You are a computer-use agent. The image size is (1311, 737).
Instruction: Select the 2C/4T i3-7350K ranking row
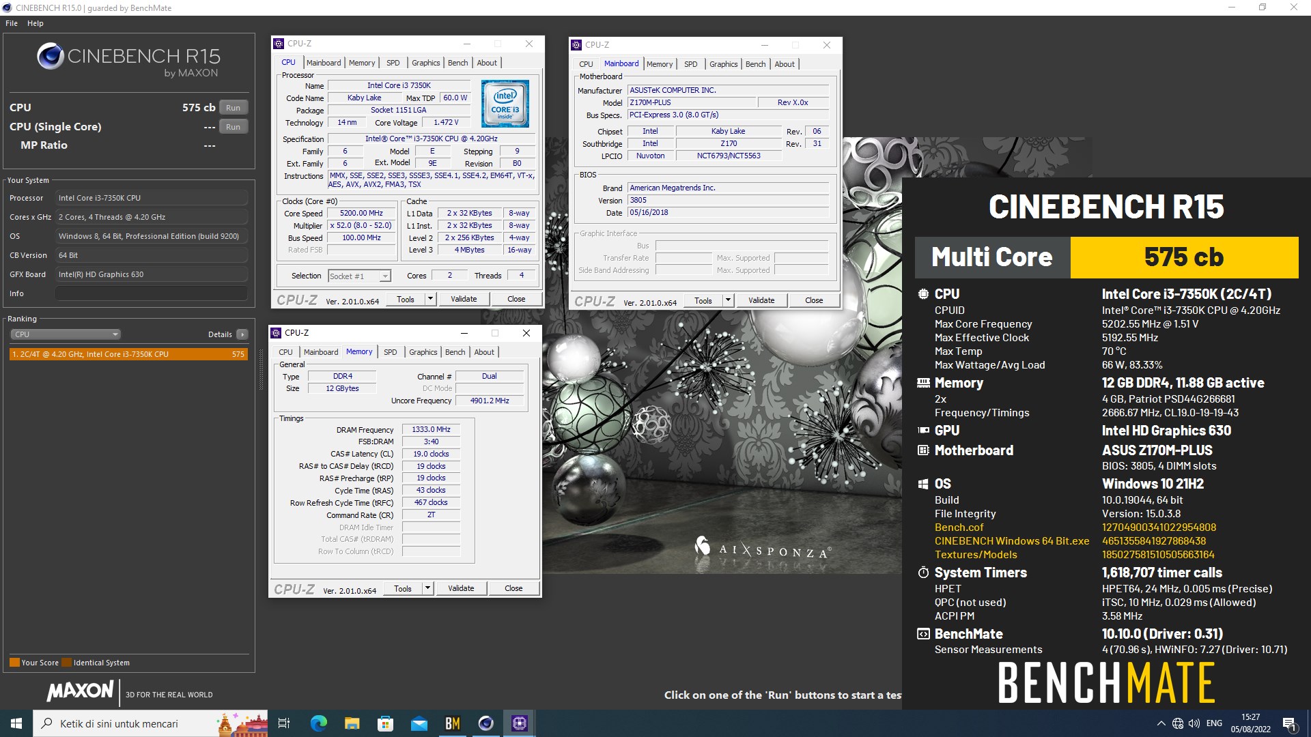(128, 354)
